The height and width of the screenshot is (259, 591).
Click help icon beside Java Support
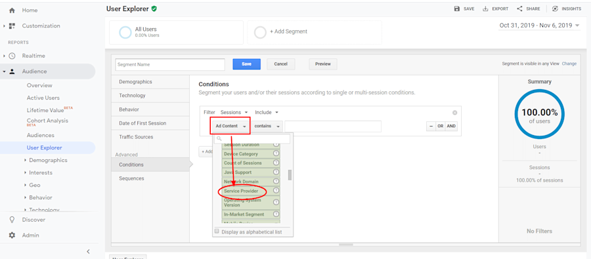click(276, 172)
